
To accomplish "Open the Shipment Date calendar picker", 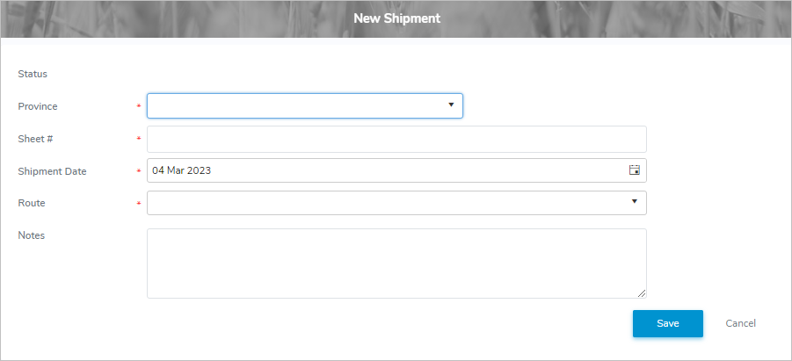I will [634, 170].
